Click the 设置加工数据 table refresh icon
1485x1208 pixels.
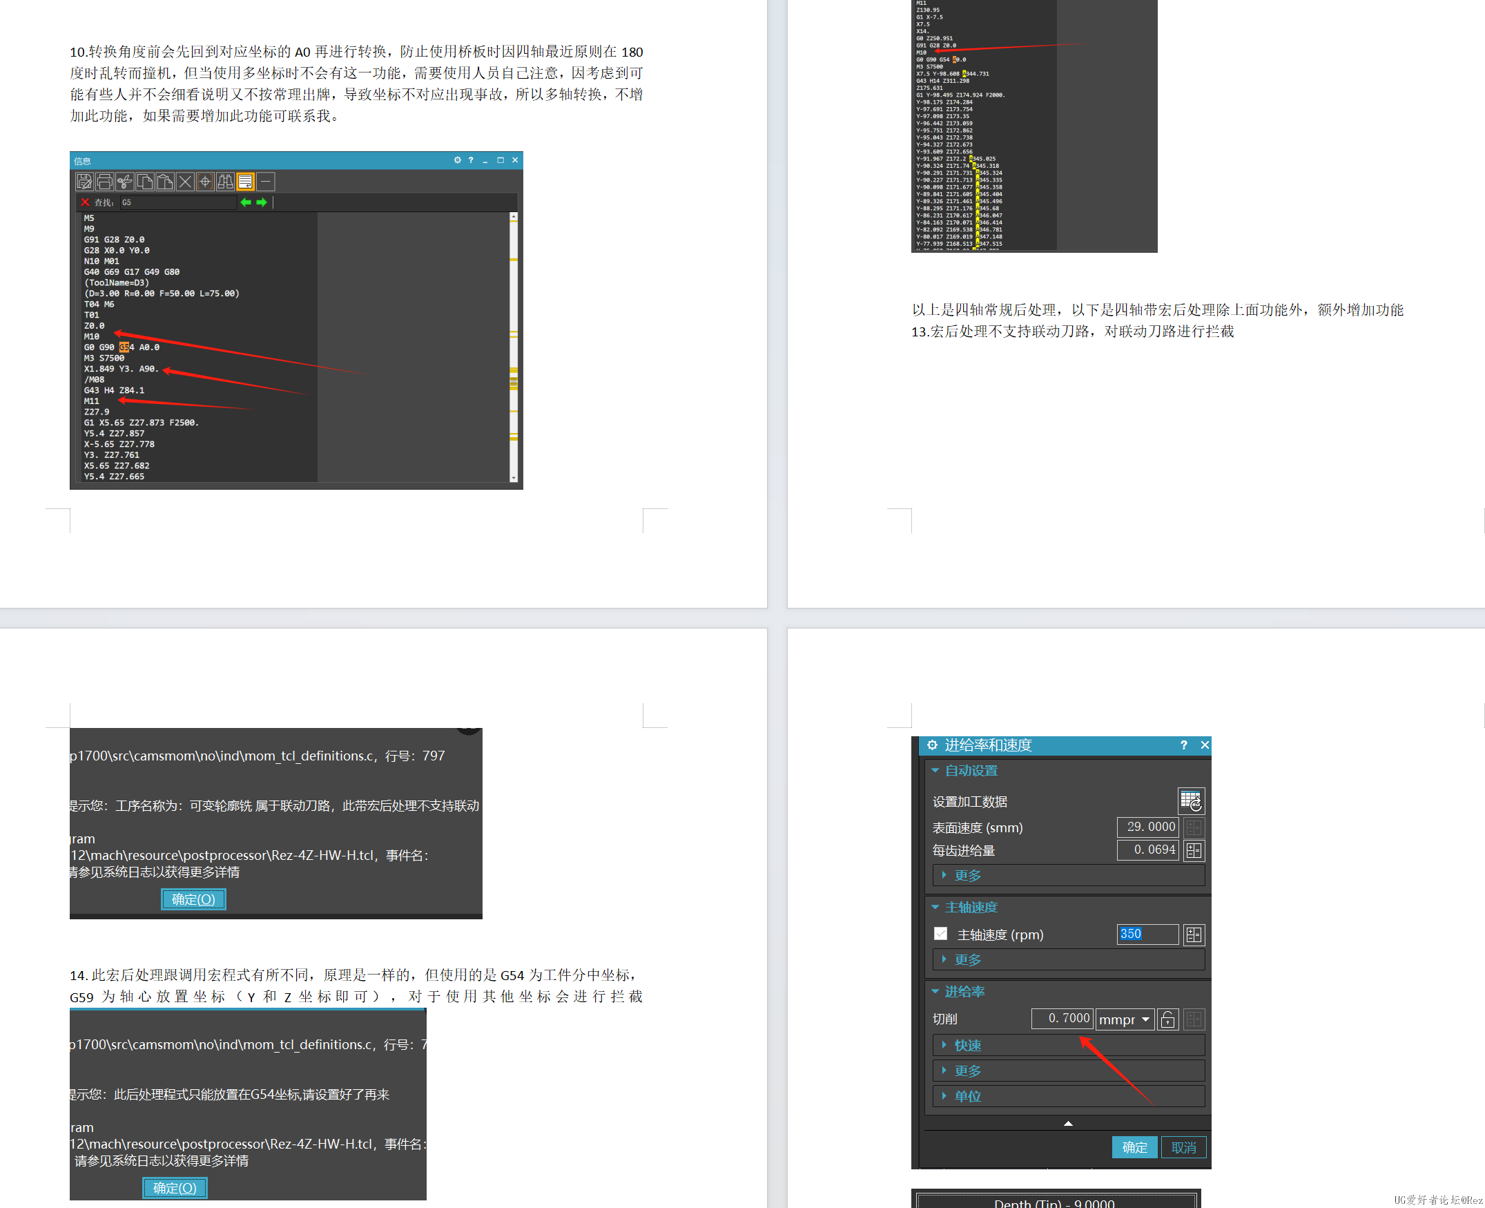1191,801
